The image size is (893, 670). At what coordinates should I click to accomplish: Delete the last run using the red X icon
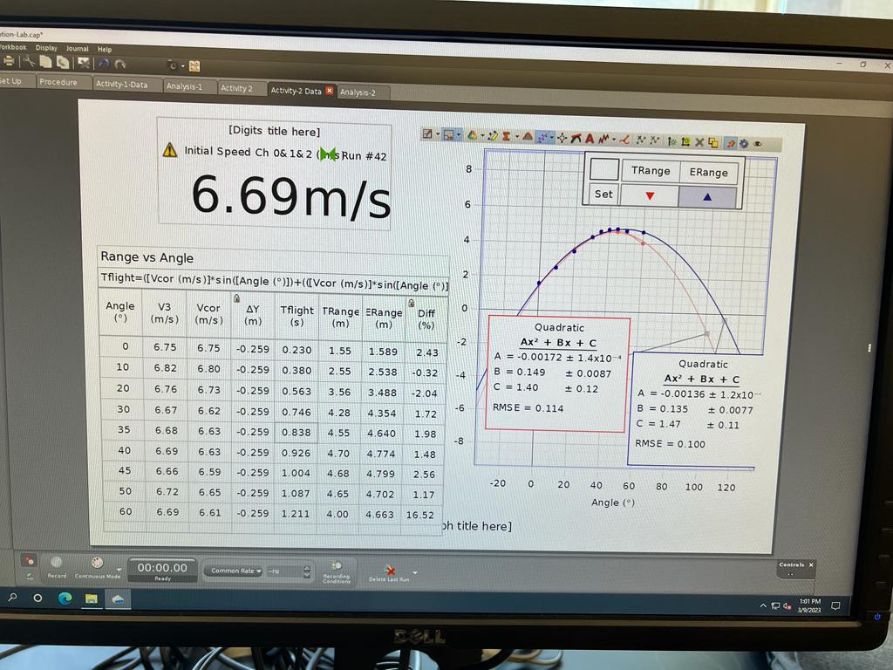(392, 571)
